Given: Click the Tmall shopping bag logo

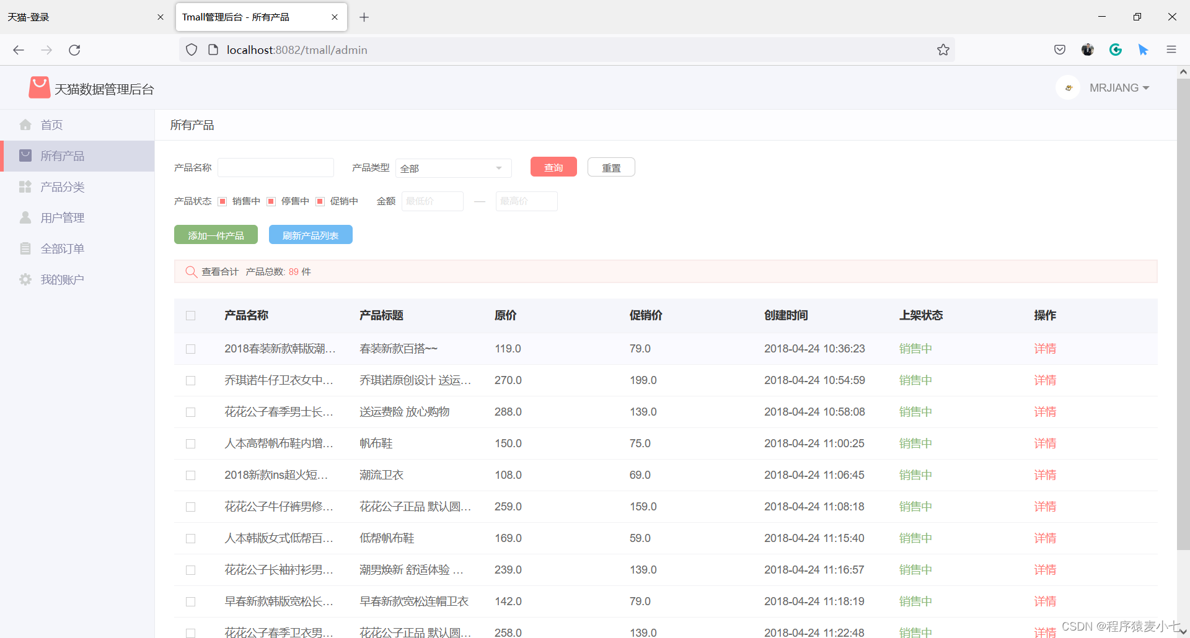Looking at the screenshot, I should pos(40,88).
